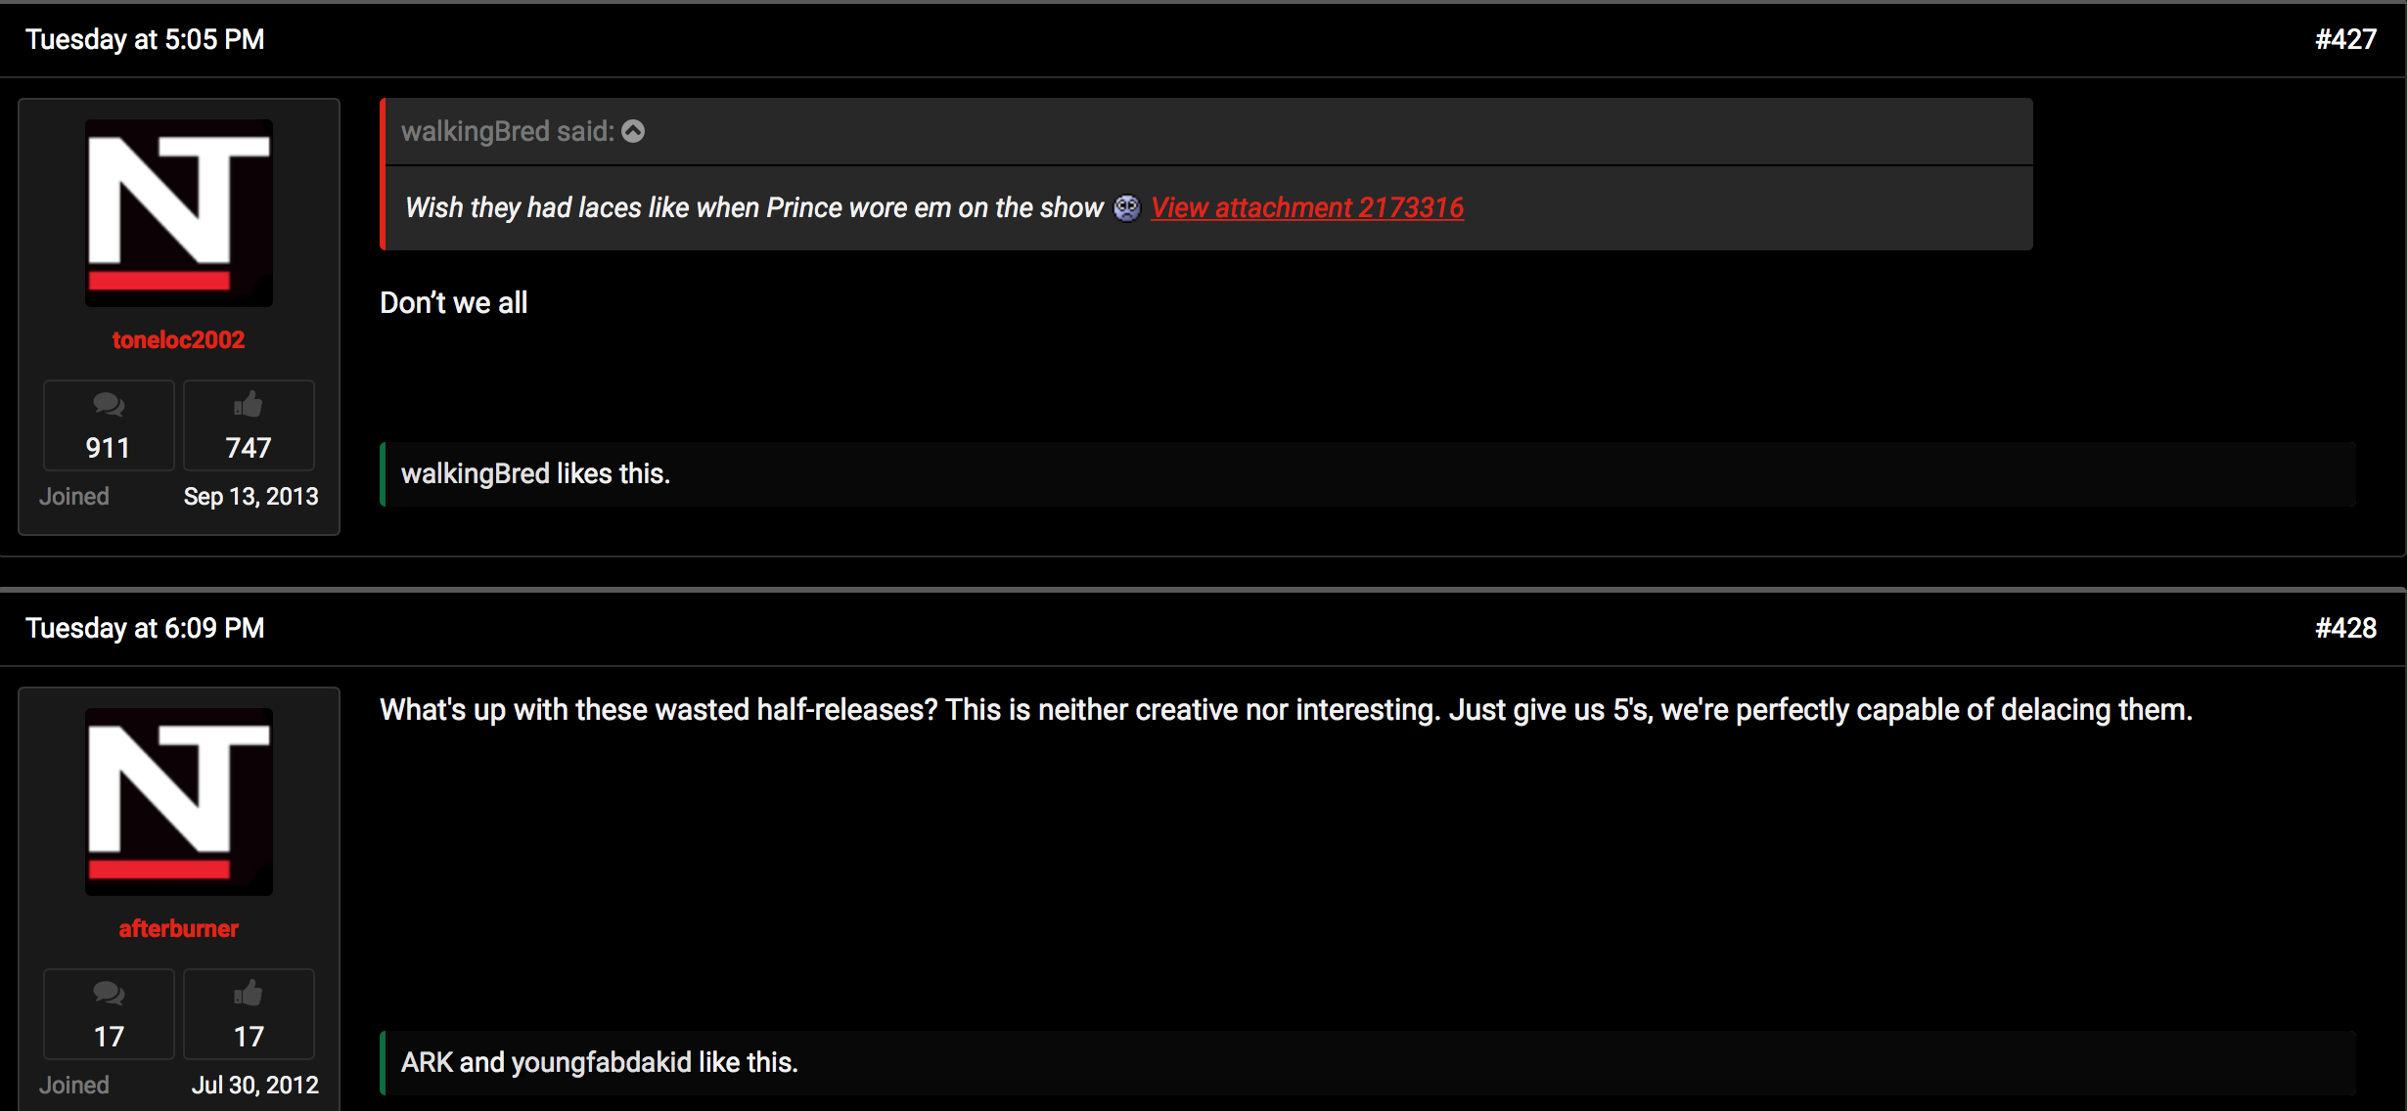Image resolution: width=2407 pixels, height=1111 pixels.
Task: Open afterburner's profile username link
Action: tap(178, 929)
